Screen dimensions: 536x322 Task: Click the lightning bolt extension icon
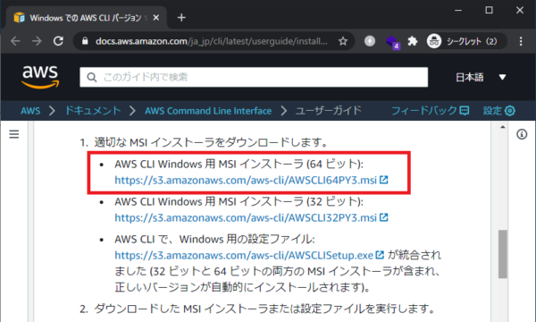coord(370,41)
